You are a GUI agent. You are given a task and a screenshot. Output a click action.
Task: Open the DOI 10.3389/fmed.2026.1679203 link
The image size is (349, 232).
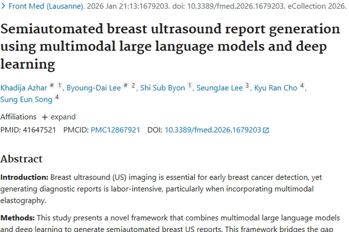(213, 130)
